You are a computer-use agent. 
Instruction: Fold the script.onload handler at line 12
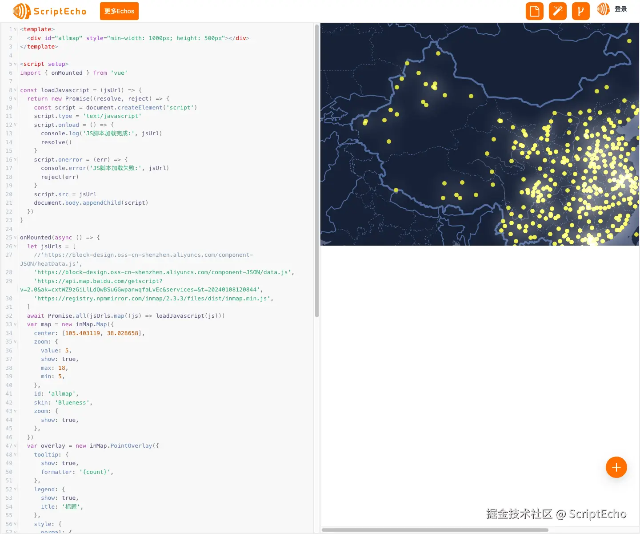(15, 125)
